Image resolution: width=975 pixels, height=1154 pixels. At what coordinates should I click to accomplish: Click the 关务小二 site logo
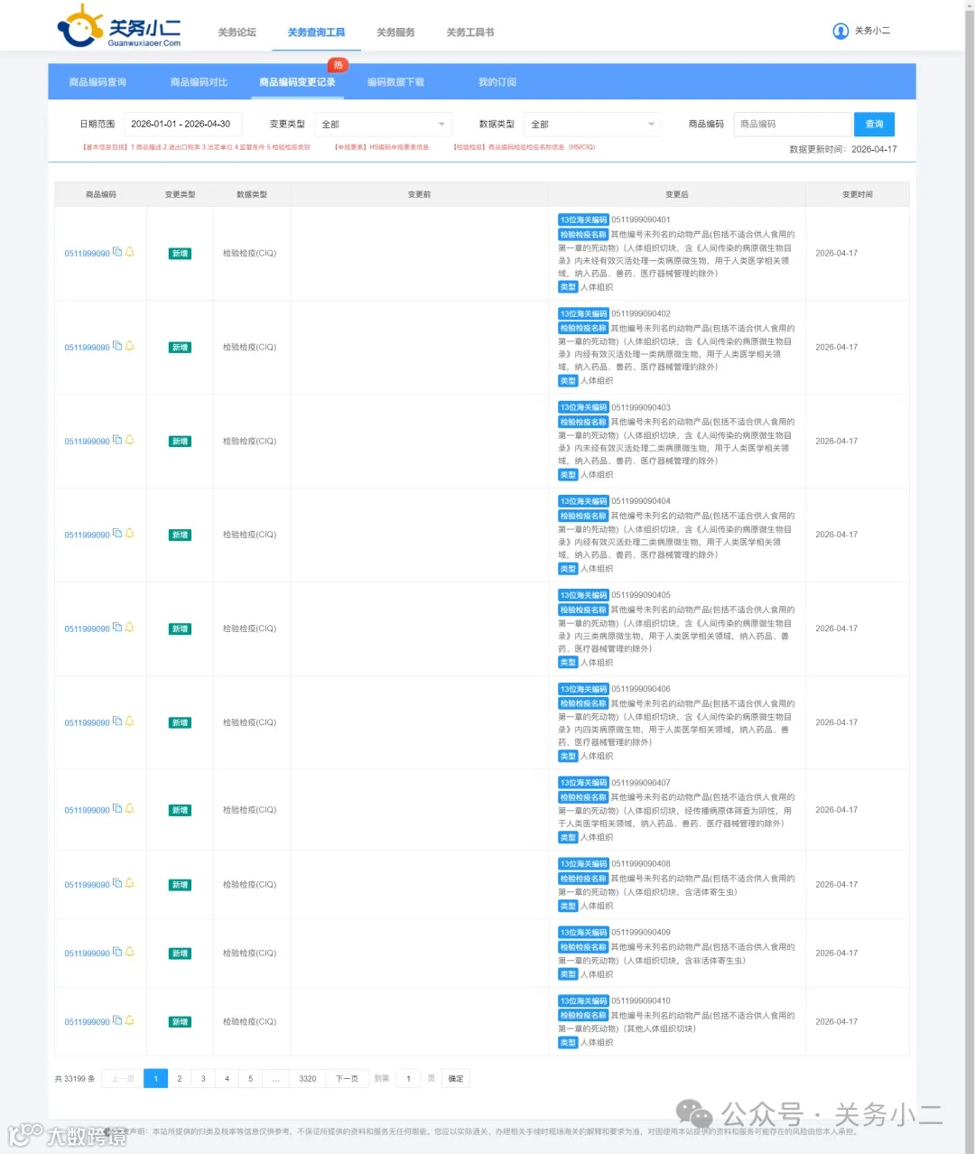tap(119, 26)
